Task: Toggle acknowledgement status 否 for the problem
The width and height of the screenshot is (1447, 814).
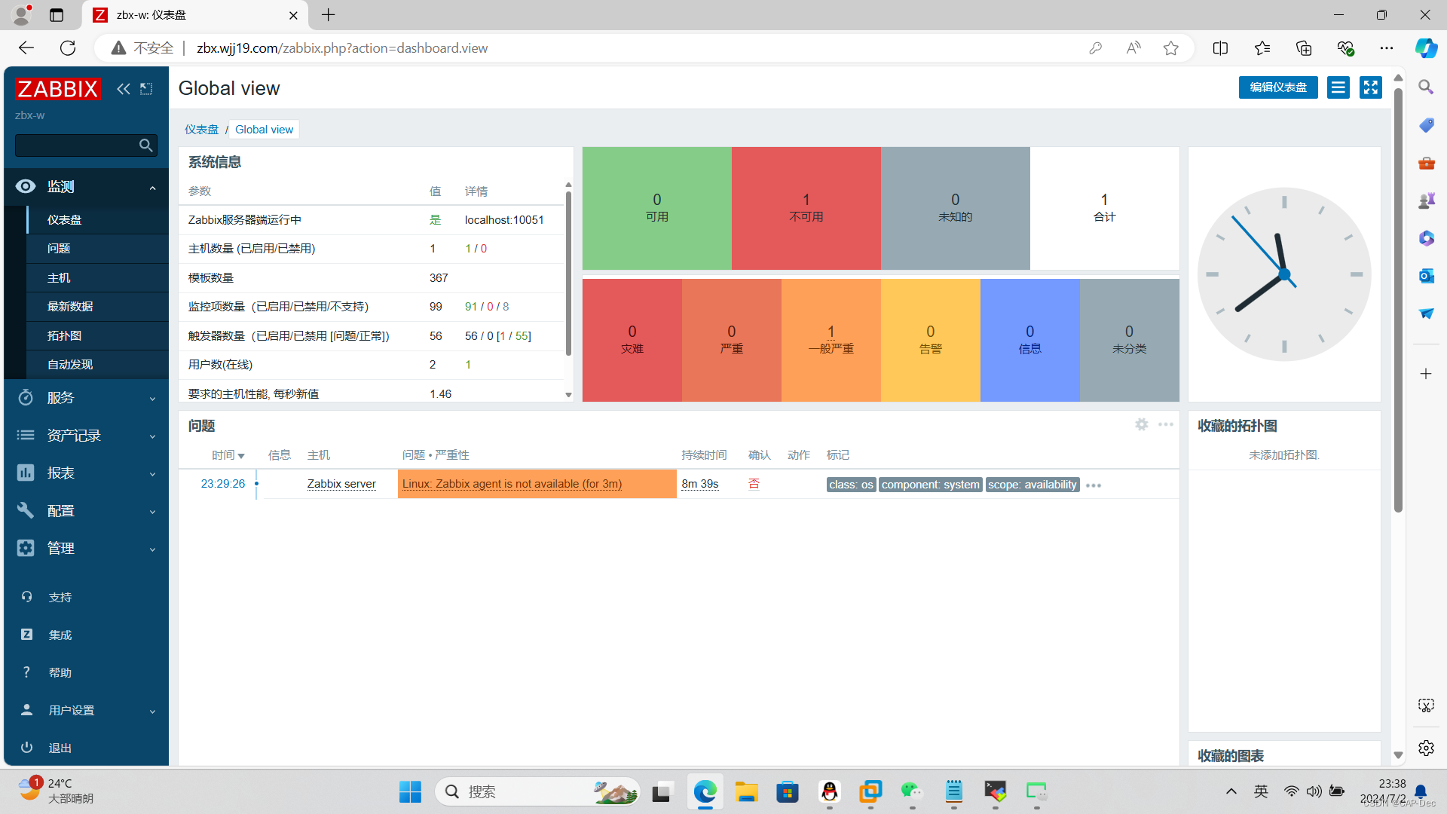Action: point(754,484)
